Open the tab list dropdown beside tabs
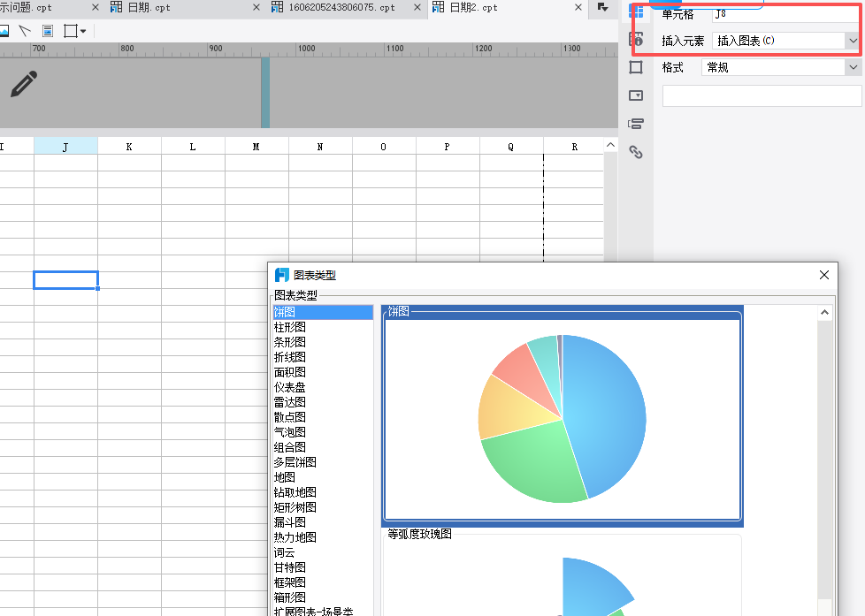The height and width of the screenshot is (616, 865). tap(602, 7)
